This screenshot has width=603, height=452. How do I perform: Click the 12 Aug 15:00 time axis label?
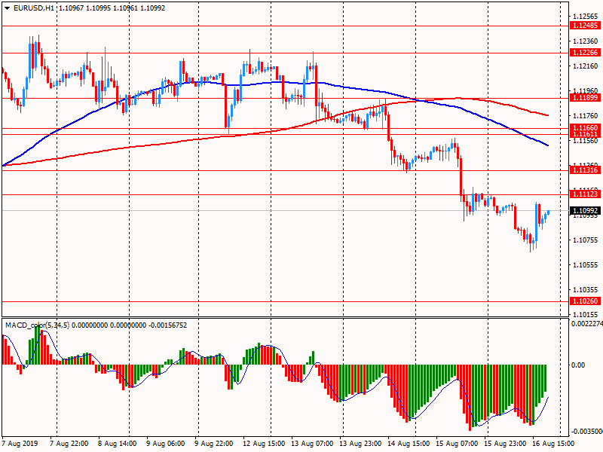tap(264, 444)
